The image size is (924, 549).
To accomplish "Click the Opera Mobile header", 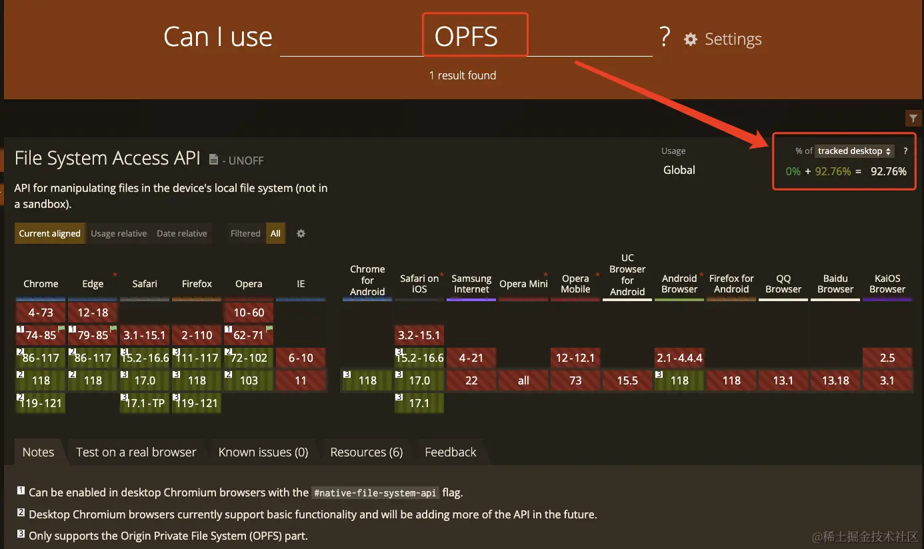I will click(x=575, y=284).
